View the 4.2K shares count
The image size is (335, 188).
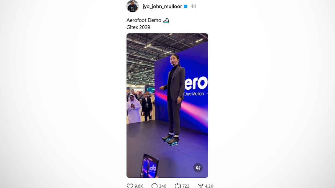click(x=209, y=186)
